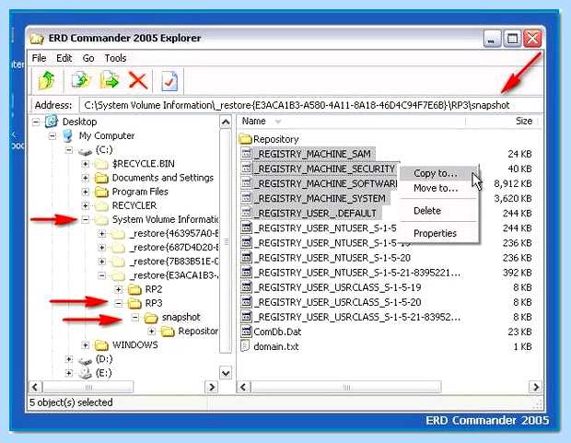
Task: Expand the $RECYCLE.BIN folder node
Action: [x=86, y=164]
